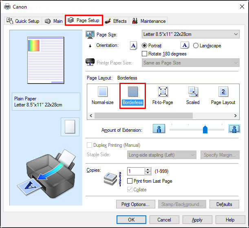Pick the Page Layout 2-up icon
The width and height of the screenshot is (249, 228).
tap(223, 92)
